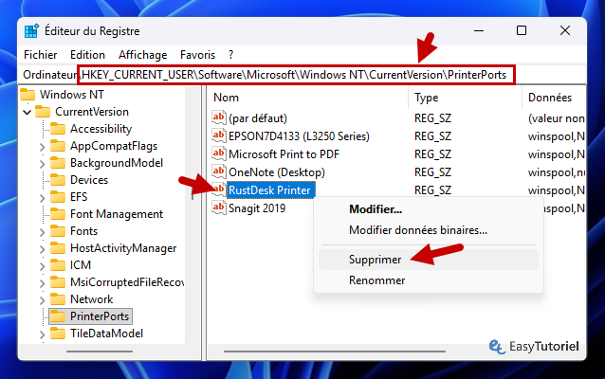The image size is (605, 379).
Task: Select the PrinterPorts key label
Action: pyautogui.click(x=100, y=316)
